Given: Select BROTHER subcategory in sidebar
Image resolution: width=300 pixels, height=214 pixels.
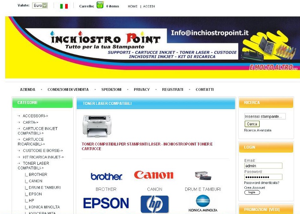Looking at the screenshot, I should click(x=38, y=175).
